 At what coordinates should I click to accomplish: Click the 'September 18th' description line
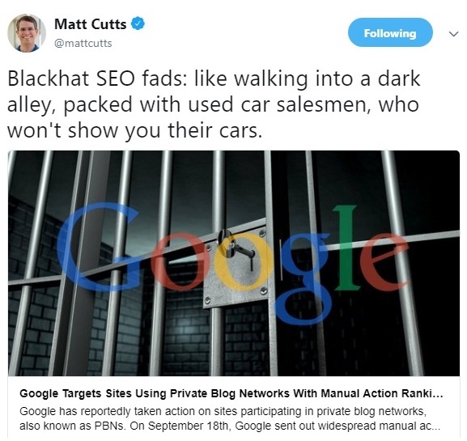230,426
